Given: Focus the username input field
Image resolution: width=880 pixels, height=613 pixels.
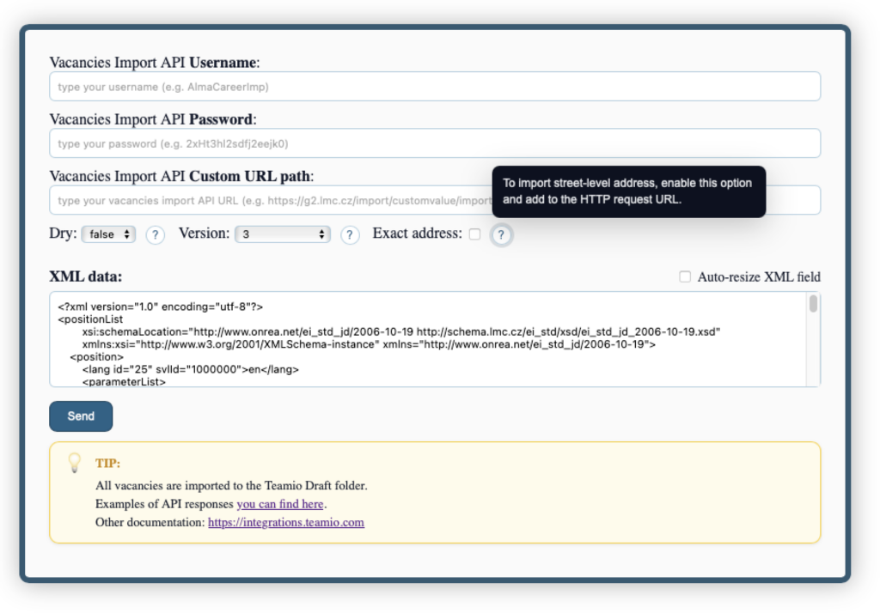Looking at the screenshot, I should 436,86.
